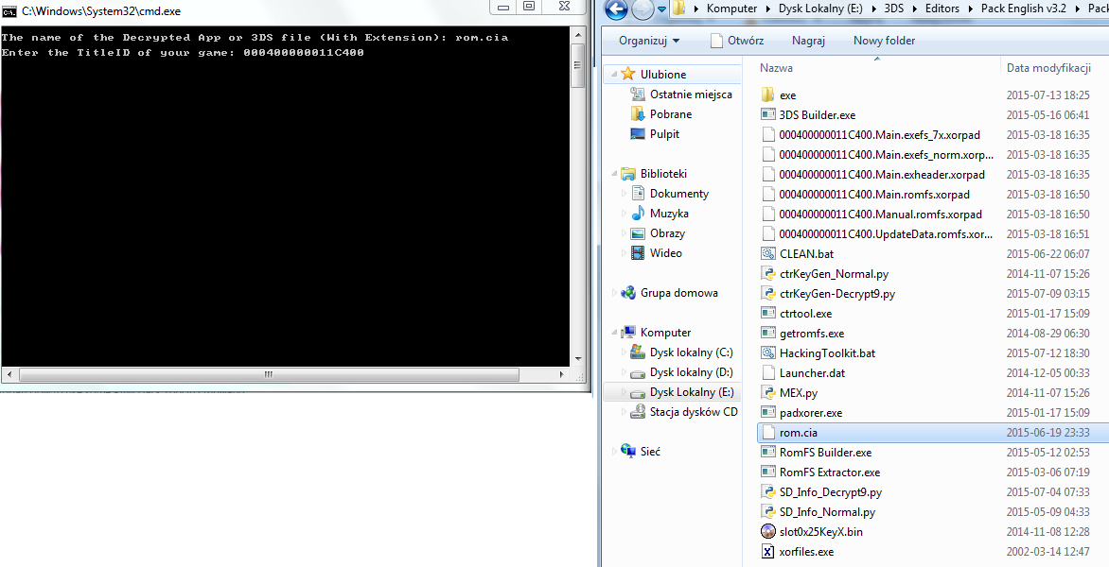Select the exe folder icon
The width and height of the screenshot is (1109, 567).
767,95
